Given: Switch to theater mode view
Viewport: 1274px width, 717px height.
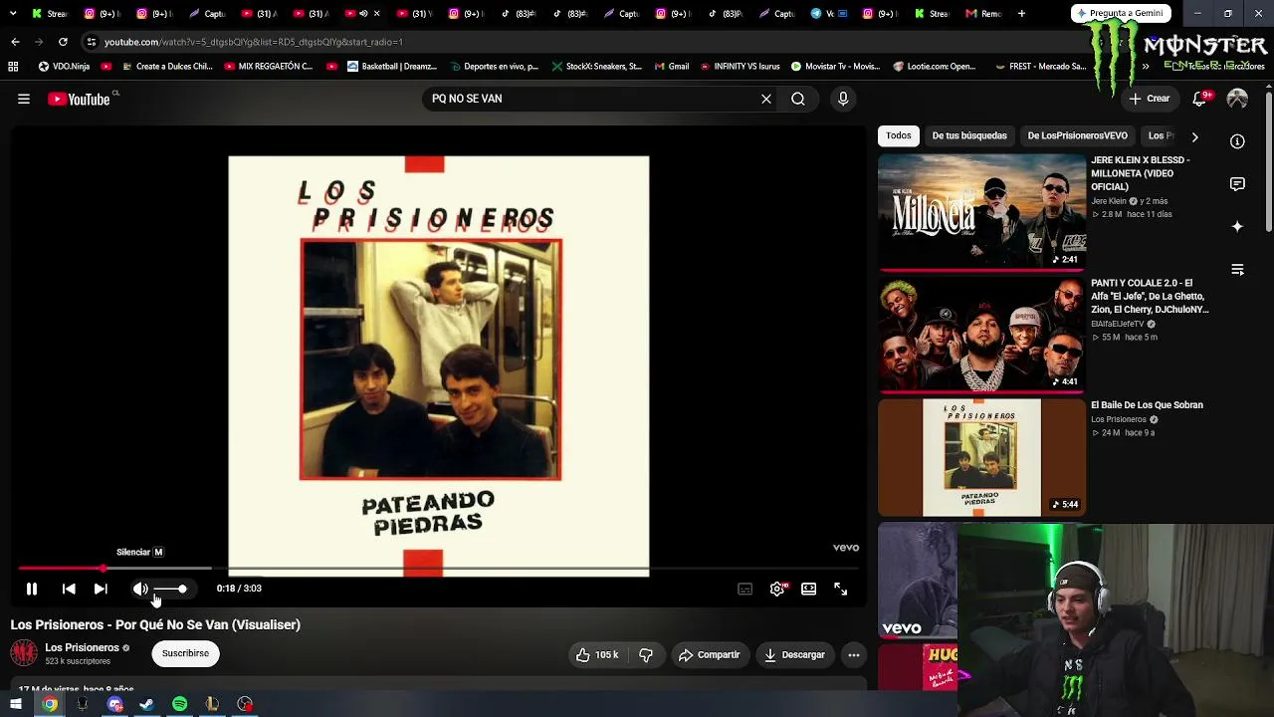Looking at the screenshot, I should 809,589.
